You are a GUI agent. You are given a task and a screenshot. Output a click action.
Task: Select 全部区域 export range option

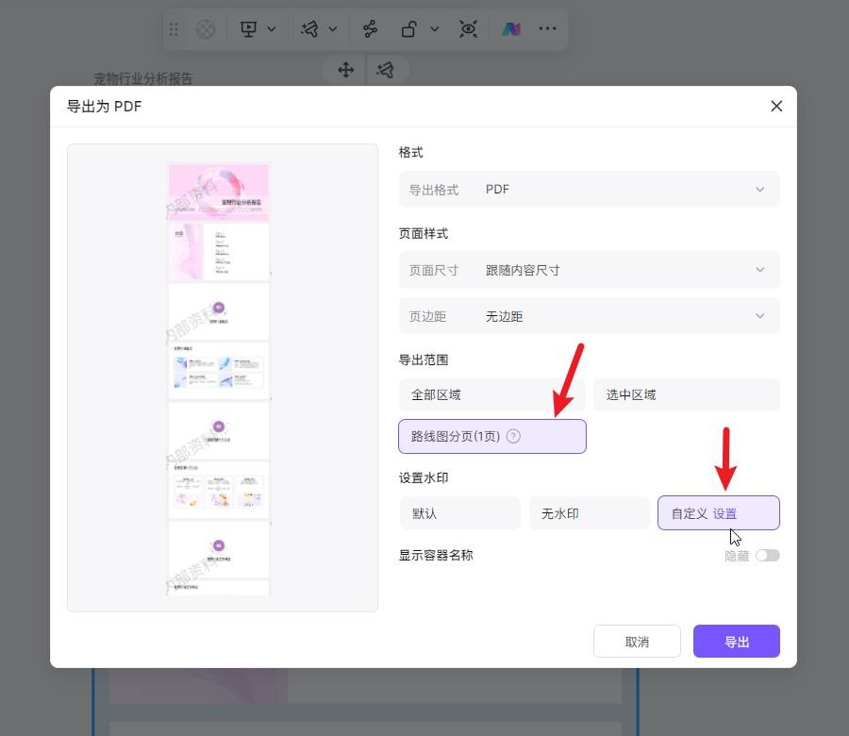[x=491, y=395]
